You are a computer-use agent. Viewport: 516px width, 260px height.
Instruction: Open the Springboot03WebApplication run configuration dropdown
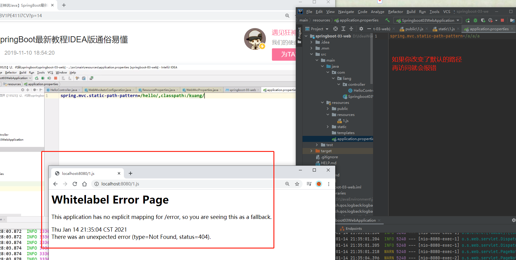coord(428,20)
